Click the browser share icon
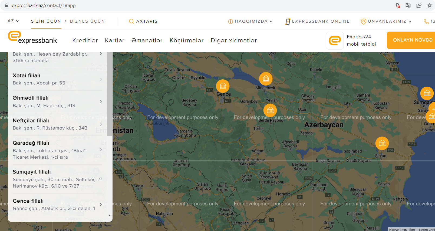The image size is (435, 231). pyautogui.click(x=419, y=5)
